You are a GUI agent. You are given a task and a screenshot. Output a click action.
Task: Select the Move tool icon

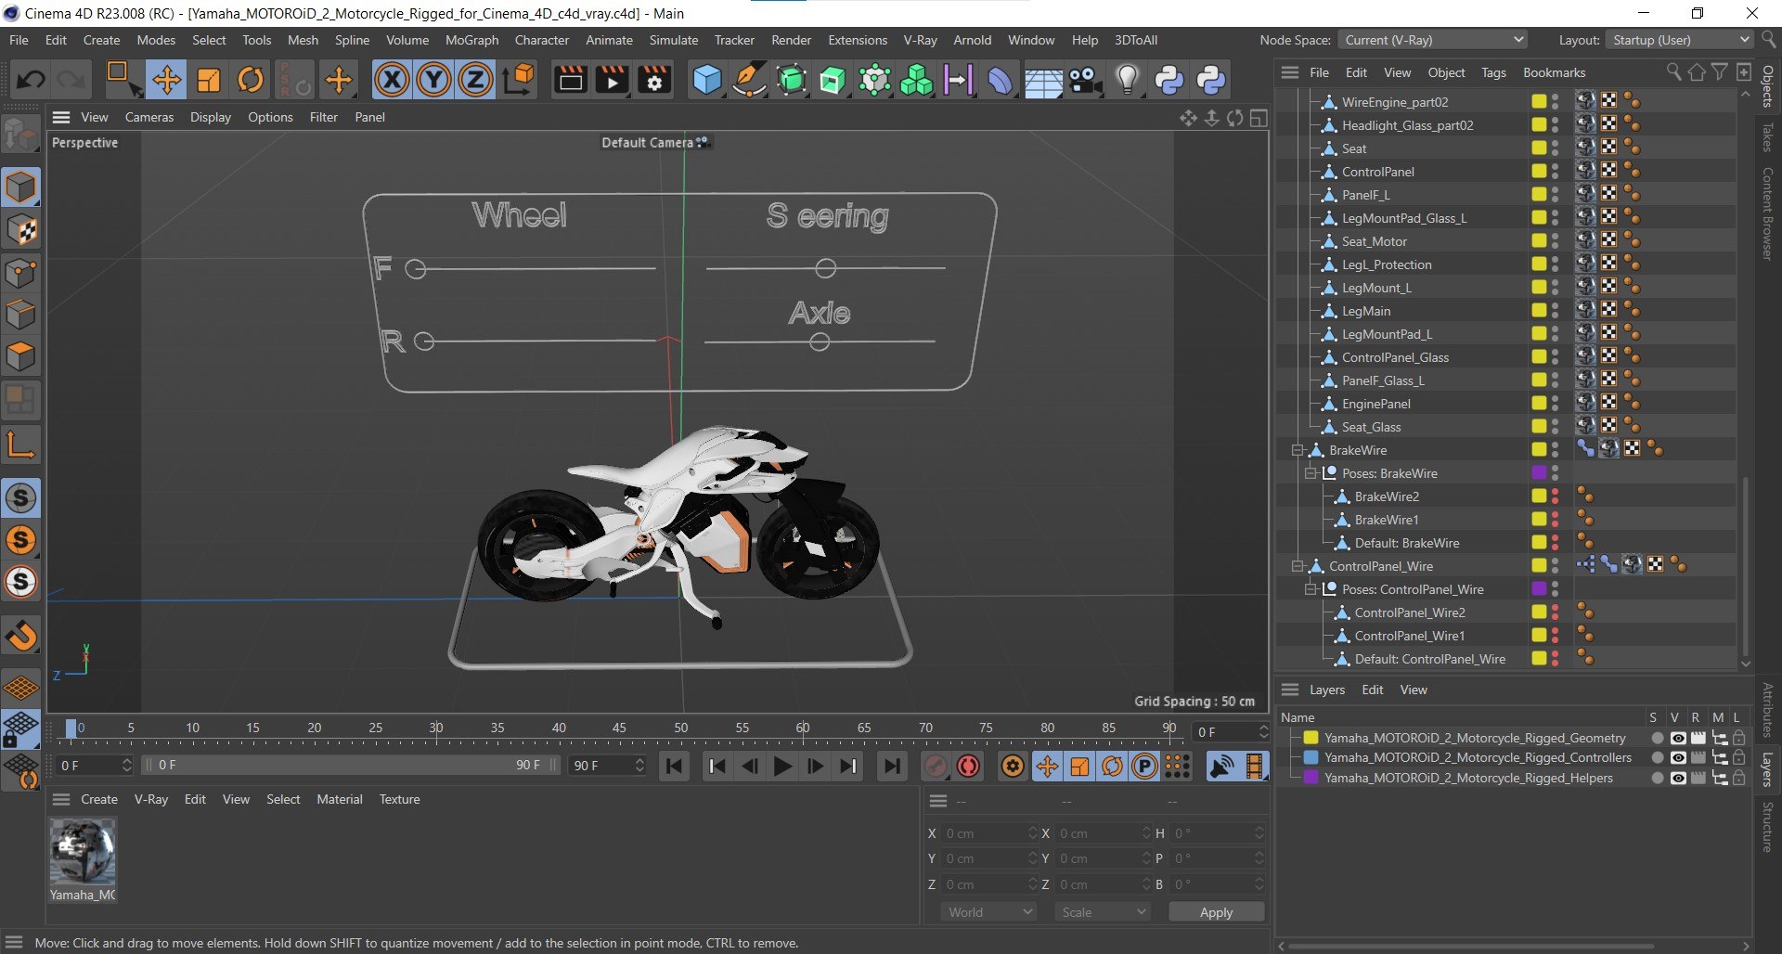tap(167, 80)
